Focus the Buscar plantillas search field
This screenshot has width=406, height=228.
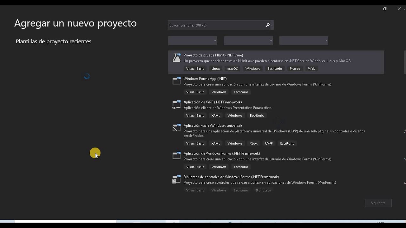217,25
